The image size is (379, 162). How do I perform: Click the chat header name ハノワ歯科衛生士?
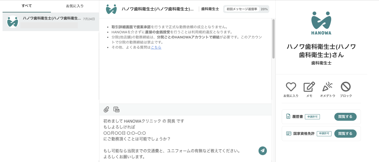click(158, 9)
